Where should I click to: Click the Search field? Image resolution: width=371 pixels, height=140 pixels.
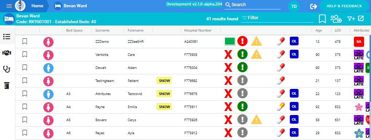click(x=252, y=5)
